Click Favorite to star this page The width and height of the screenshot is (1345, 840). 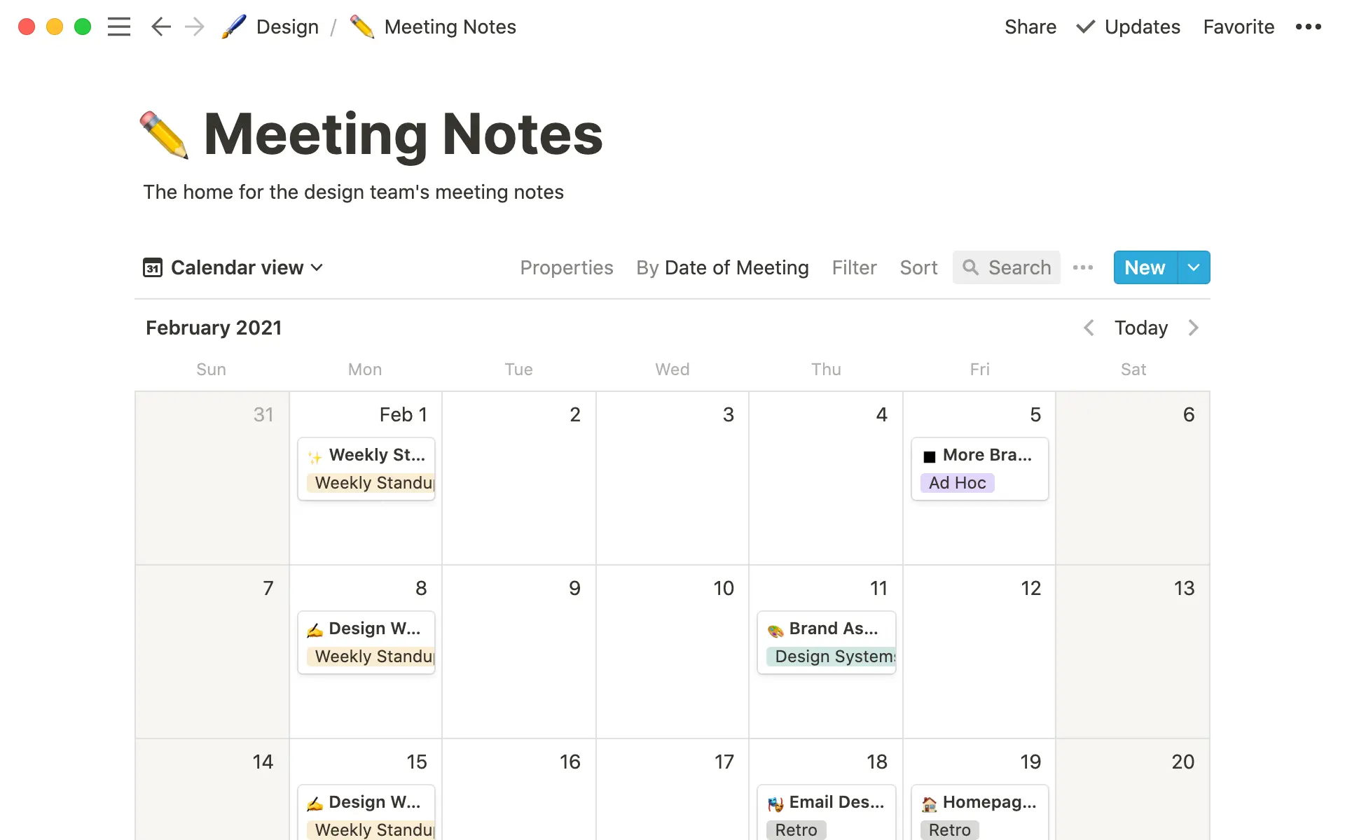pos(1238,27)
